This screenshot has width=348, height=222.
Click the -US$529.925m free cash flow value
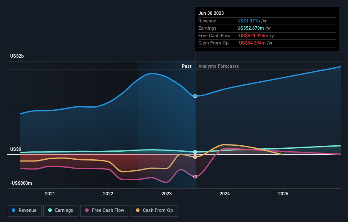pyautogui.click(x=253, y=36)
